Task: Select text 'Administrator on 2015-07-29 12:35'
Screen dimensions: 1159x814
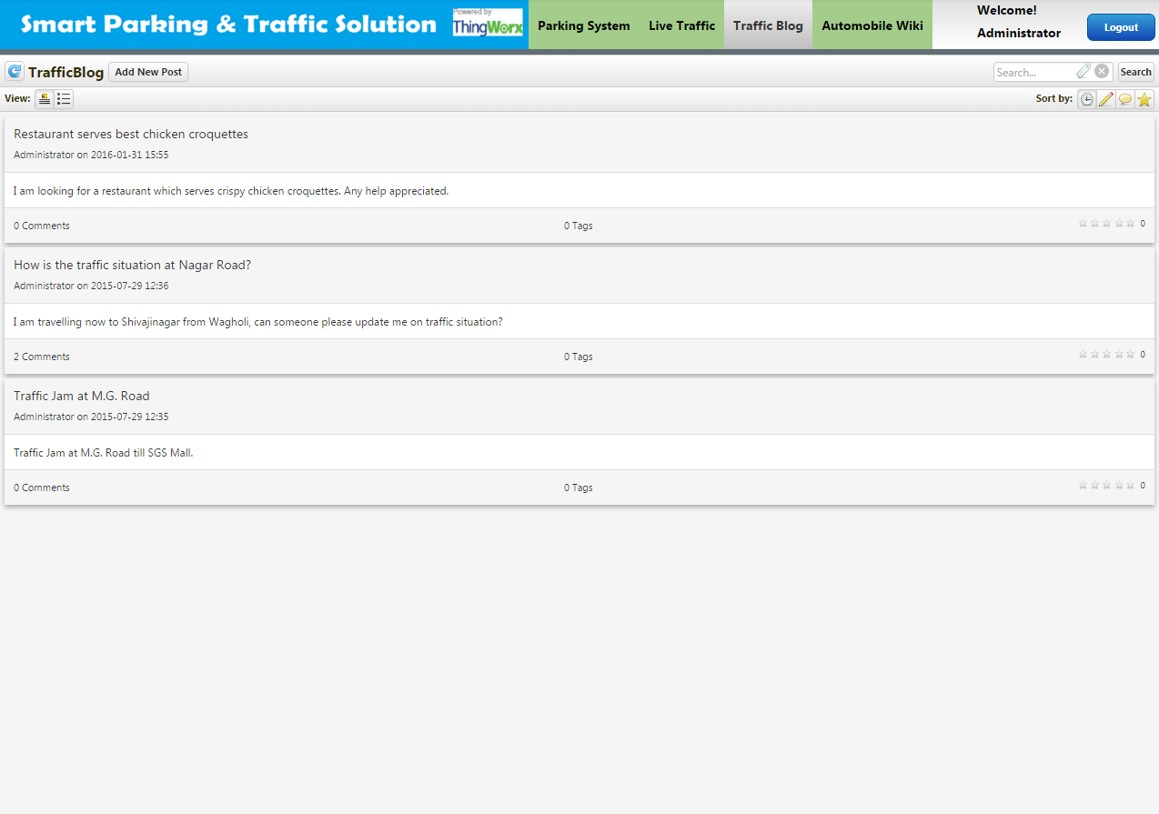Action: point(91,417)
